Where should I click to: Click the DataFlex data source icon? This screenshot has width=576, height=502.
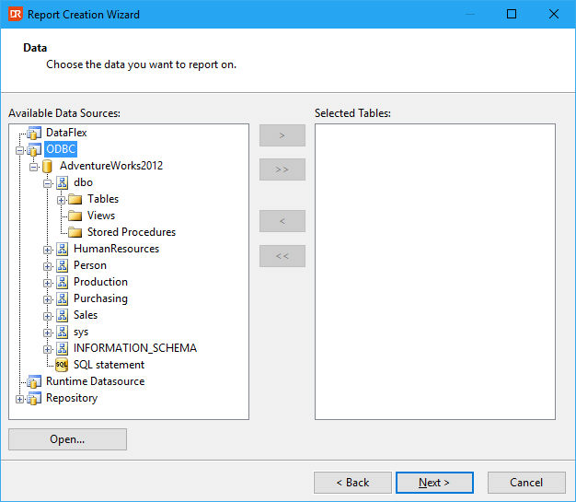coord(34,133)
